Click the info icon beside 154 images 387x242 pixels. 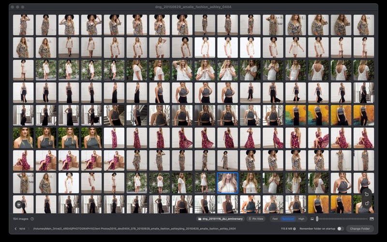tap(32, 219)
